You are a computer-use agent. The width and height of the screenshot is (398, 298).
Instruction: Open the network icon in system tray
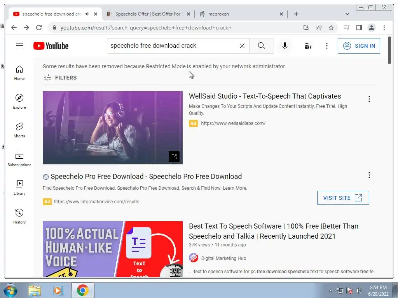(340, 291)
